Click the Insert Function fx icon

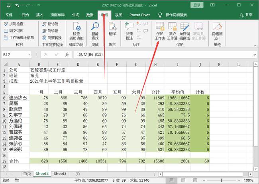point(67,55)
